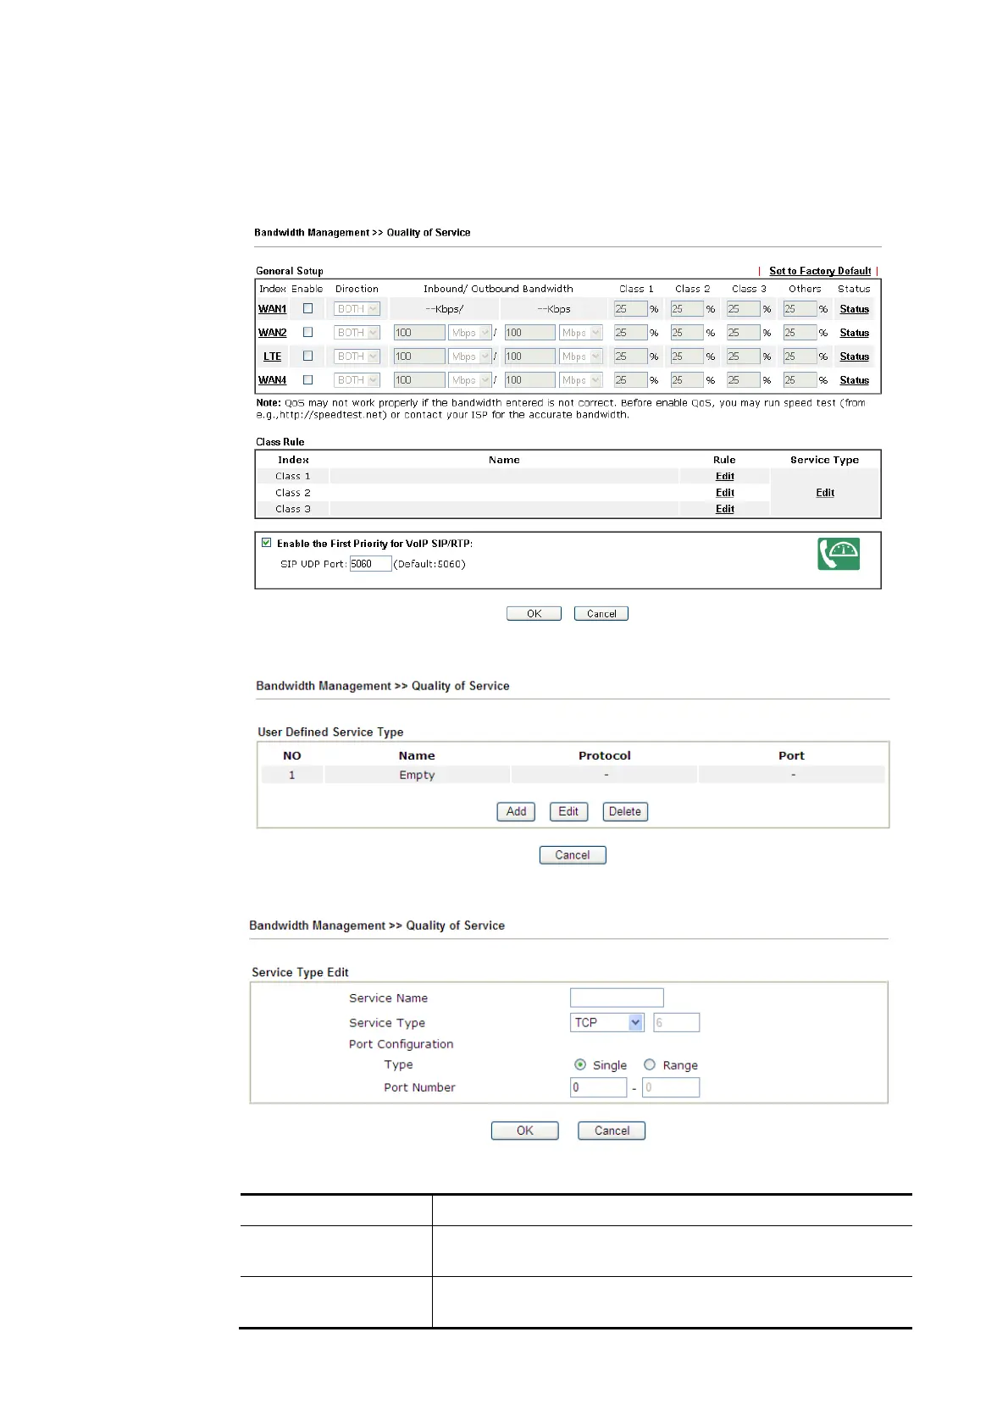Screen dimensions: 1008x1426
Task: Open the WAN4 index link
Action: click(272, 380)
